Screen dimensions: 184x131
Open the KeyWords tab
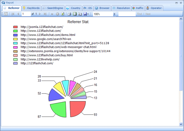coord(31,8)
